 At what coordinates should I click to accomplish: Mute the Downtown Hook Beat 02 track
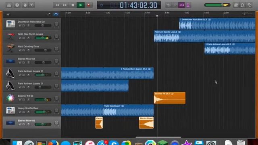pos(20,25)
